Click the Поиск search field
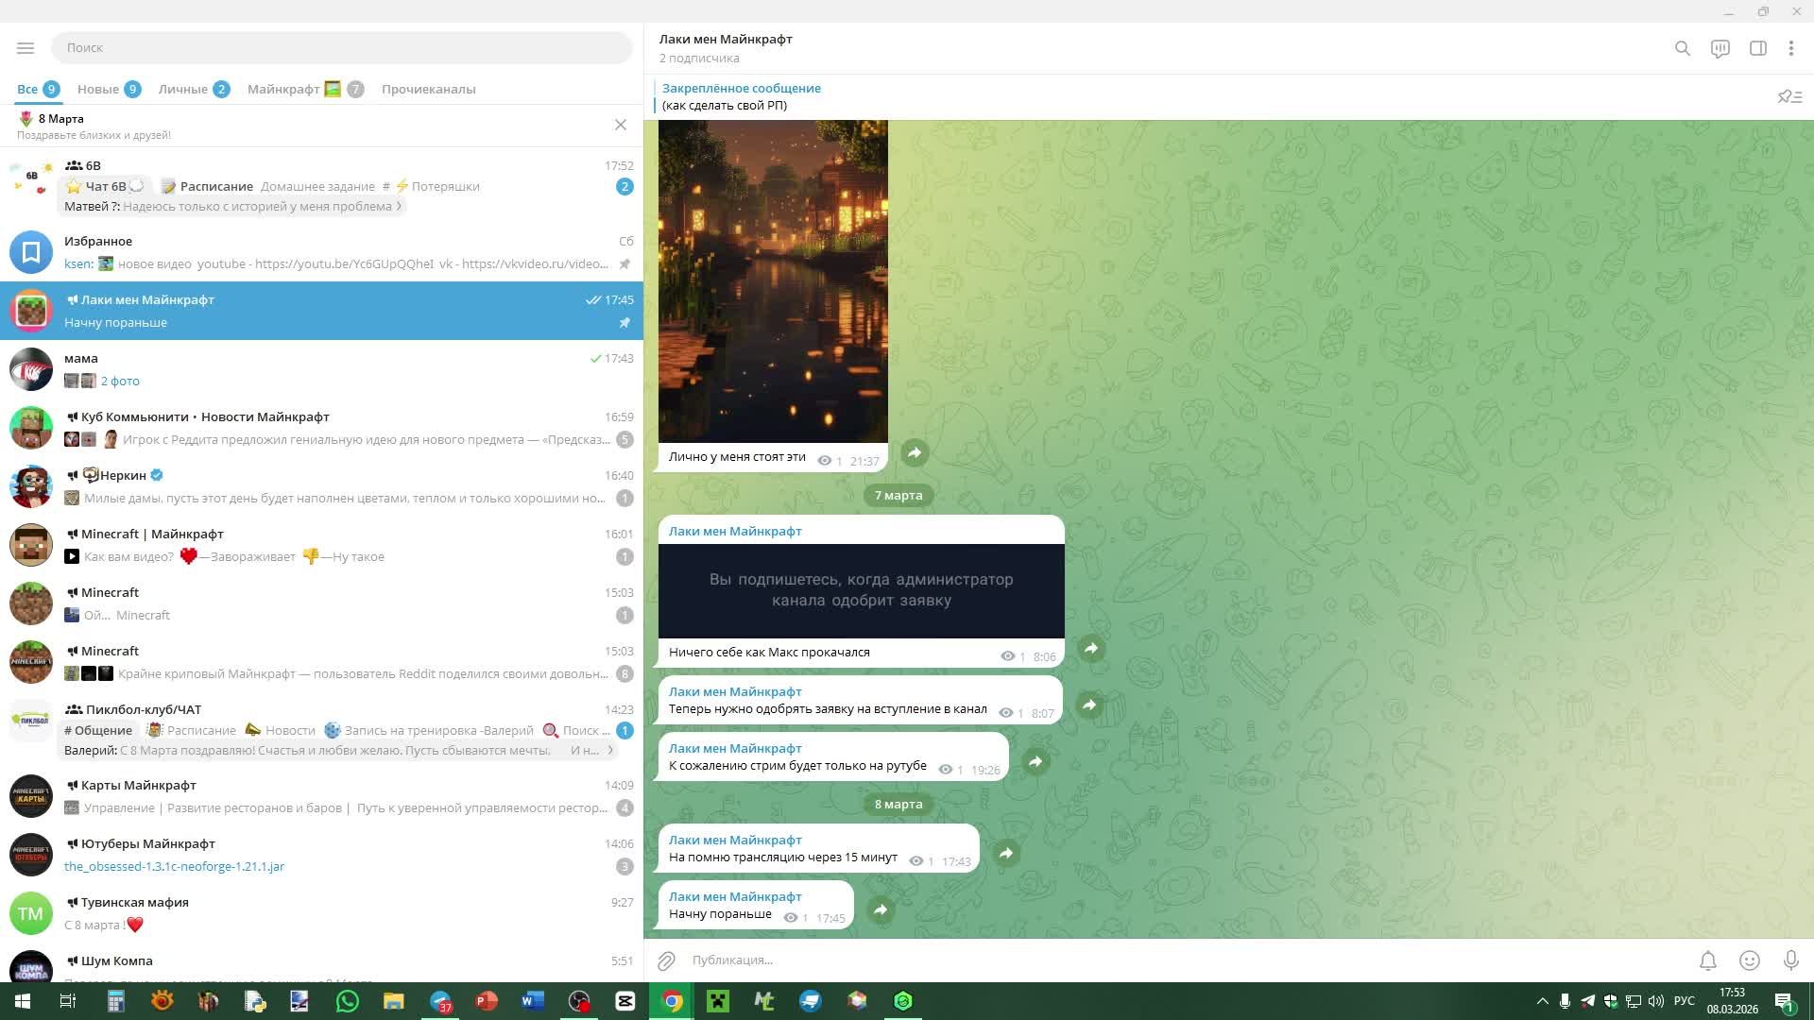Viewport: 1814px width, 1020px height. pyautogui.click(x=340, y=47)
